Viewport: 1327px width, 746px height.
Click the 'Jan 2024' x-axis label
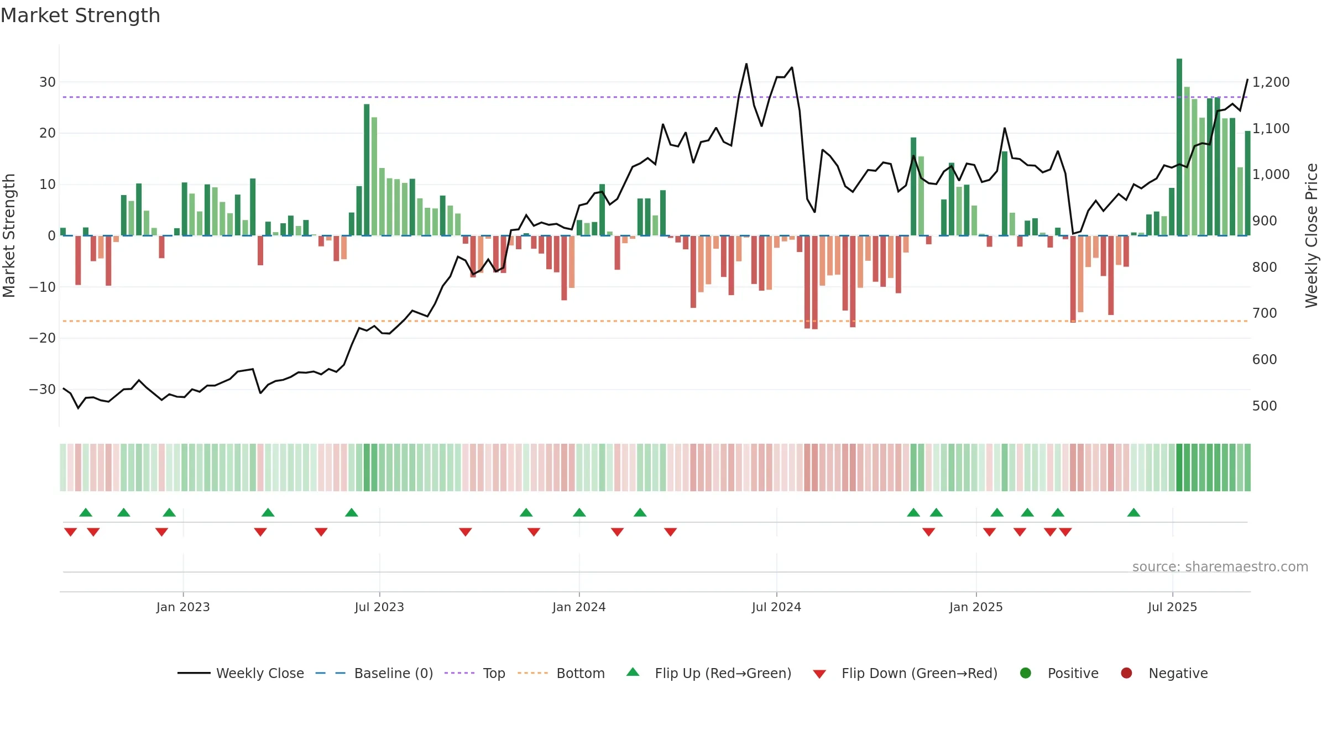tap(579, 607)
